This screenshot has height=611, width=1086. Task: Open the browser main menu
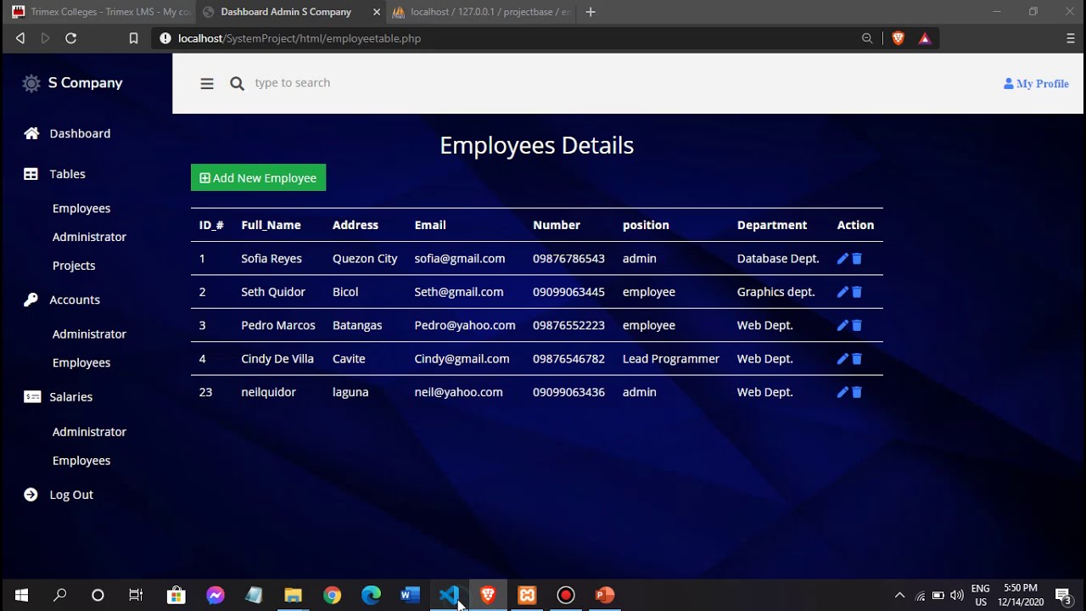point(1070,38)
